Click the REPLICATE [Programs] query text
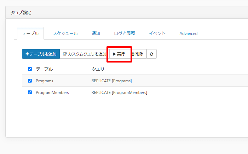Viewport: 248px width, 154px height. click(x=111, y=81)
